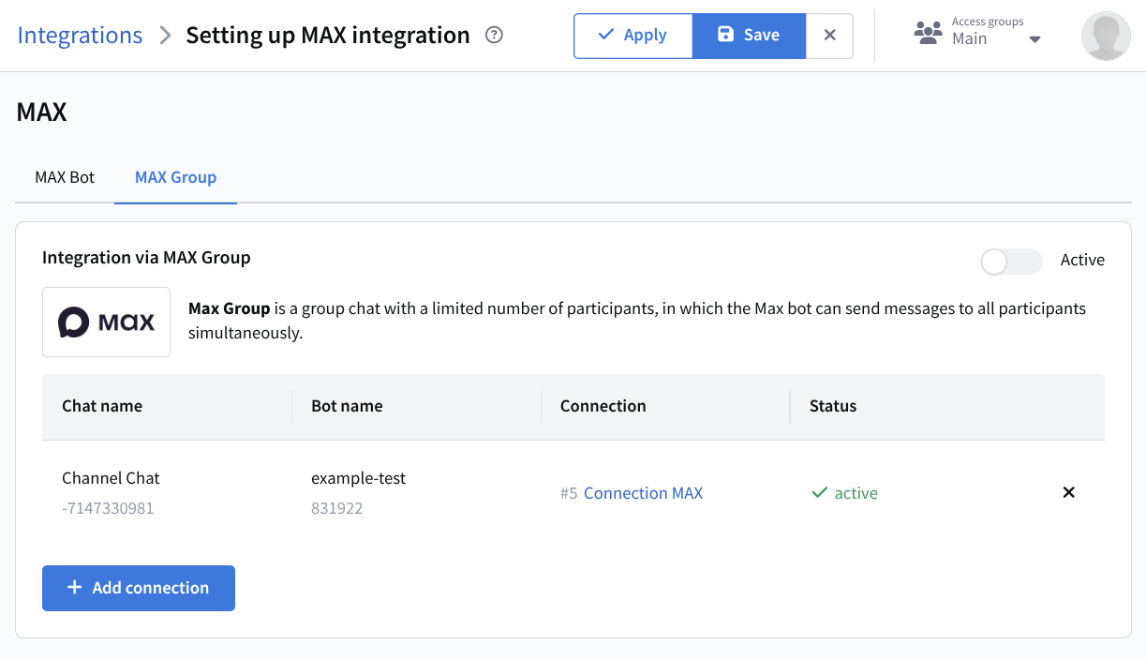1146x660 pixels.
Task: Click the MAX logo image
Action: (x=106, y=322)
